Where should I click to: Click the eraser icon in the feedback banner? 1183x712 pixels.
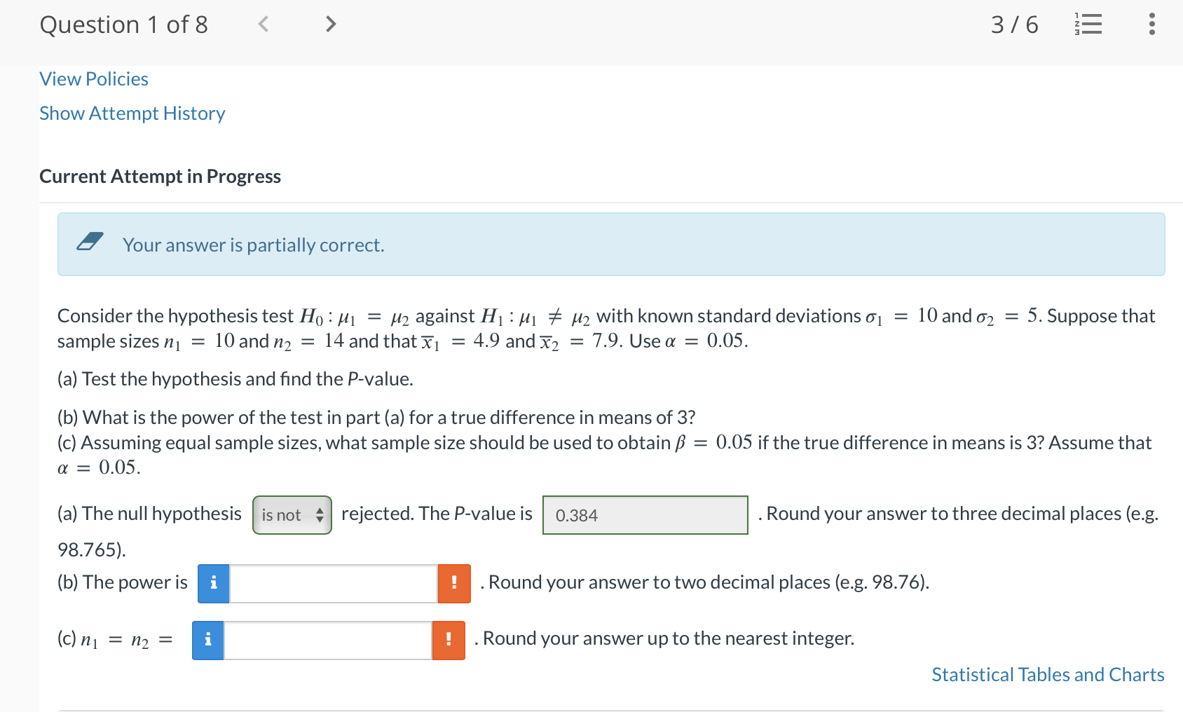coord(90,242)
